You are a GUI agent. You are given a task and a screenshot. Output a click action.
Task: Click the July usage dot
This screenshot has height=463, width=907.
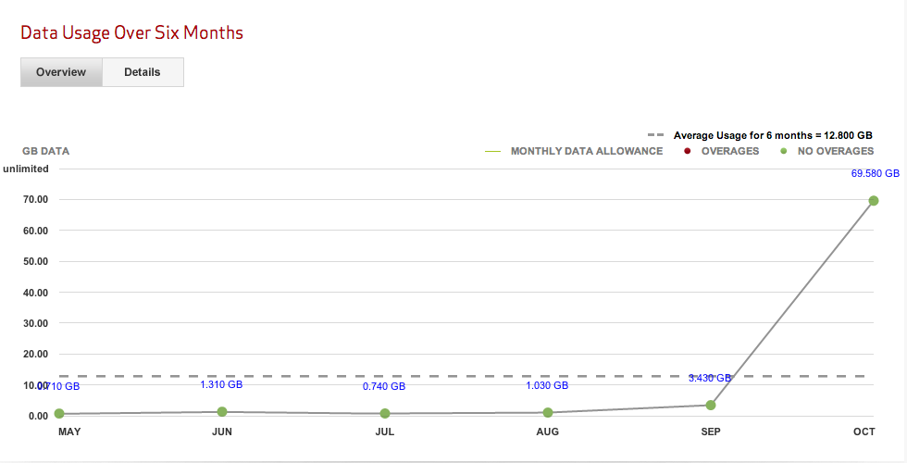pos(385,413)
